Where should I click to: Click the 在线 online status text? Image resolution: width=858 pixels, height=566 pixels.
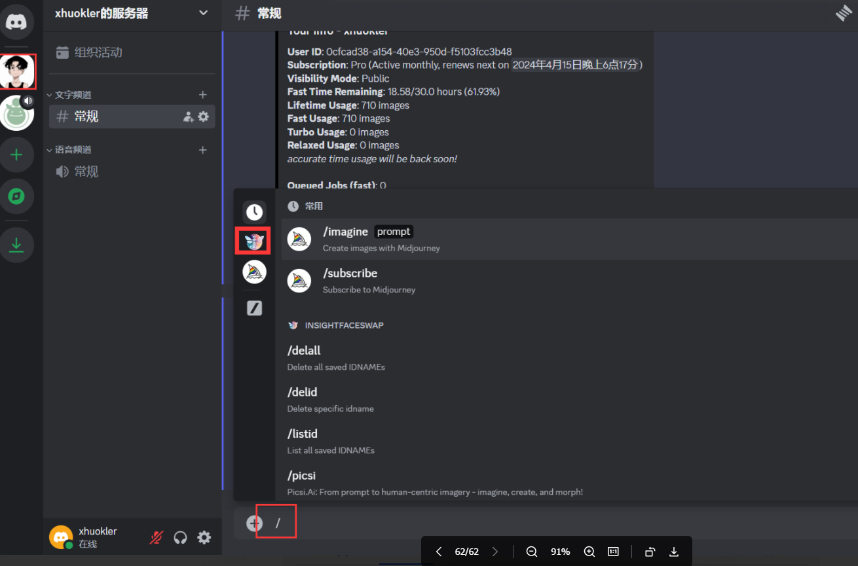[x=88, y=544]
